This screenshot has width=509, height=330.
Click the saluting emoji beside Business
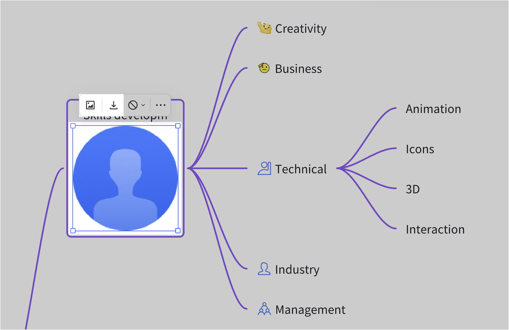point(264,68)
